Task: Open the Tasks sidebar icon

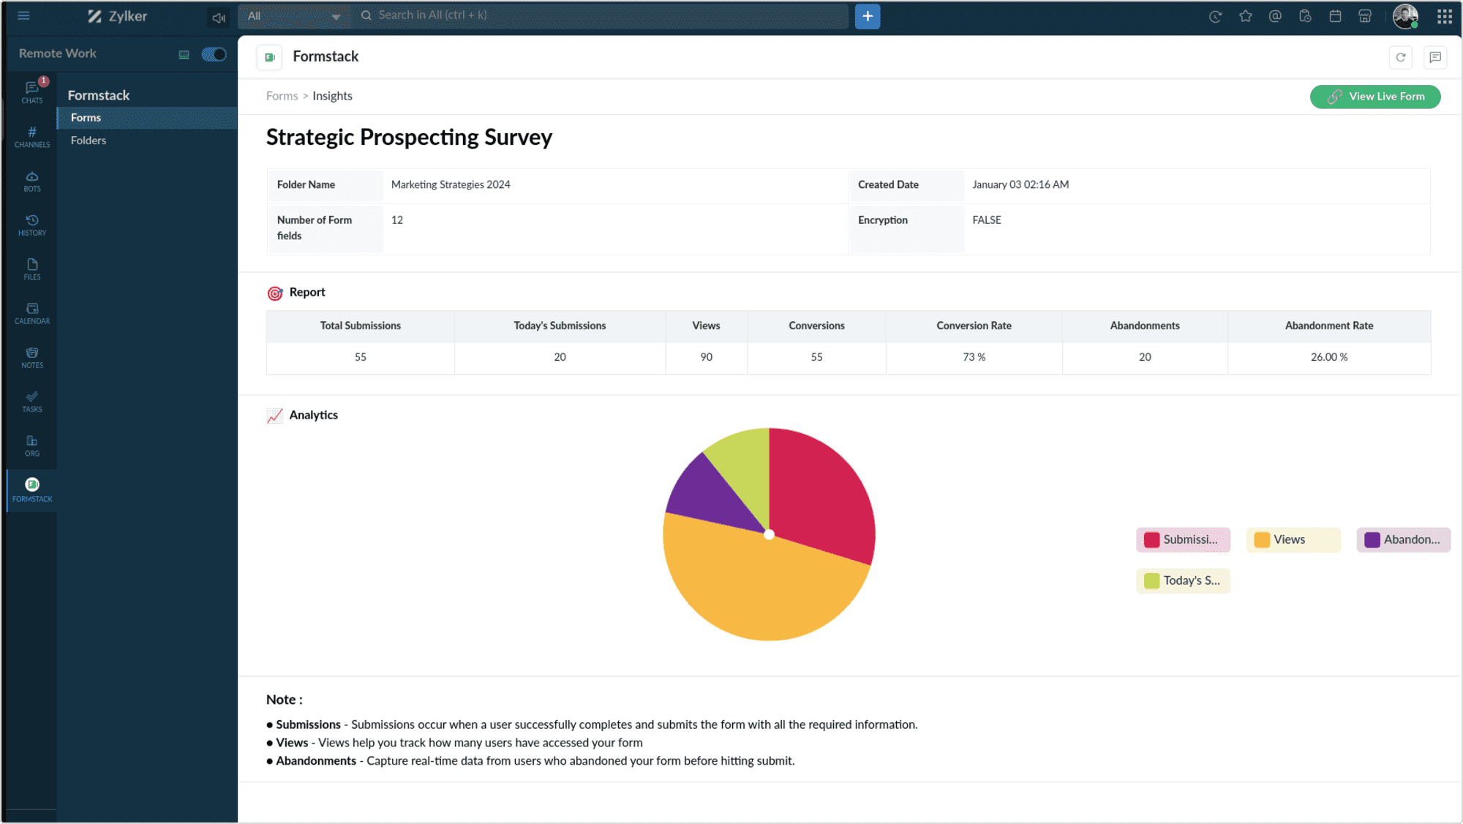Action: 32,401
